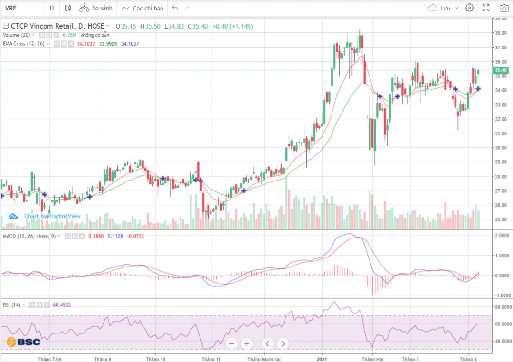Open the candlestick chart style selector

[x=67, y=8]
